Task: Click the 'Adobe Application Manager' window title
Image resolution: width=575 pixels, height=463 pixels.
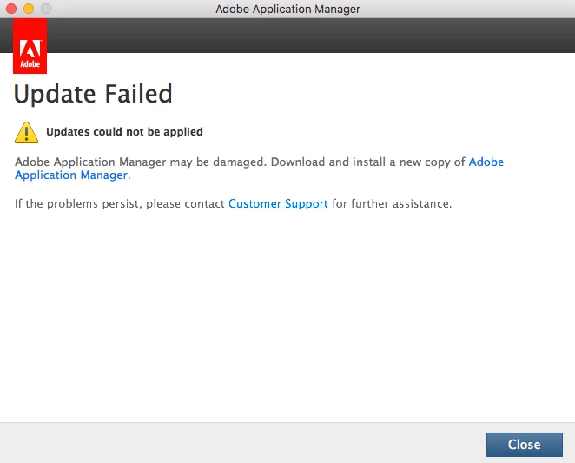Action: click(x=287, y=9)
